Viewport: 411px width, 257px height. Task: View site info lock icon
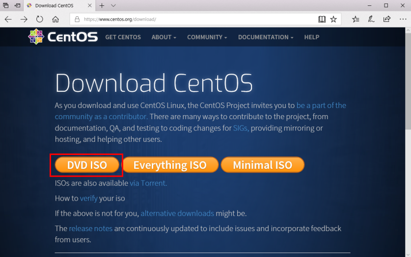pyautogui.click(x=77, y=19)
